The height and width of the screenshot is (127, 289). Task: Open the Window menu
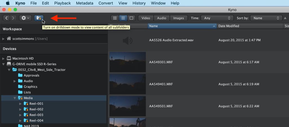158,3
